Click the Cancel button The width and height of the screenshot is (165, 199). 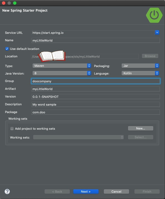click(116, 192)
